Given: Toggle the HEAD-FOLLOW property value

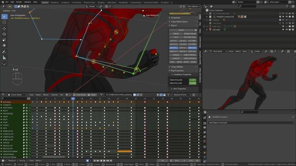Looking at the screenshot, I should (x=192, y=80).
